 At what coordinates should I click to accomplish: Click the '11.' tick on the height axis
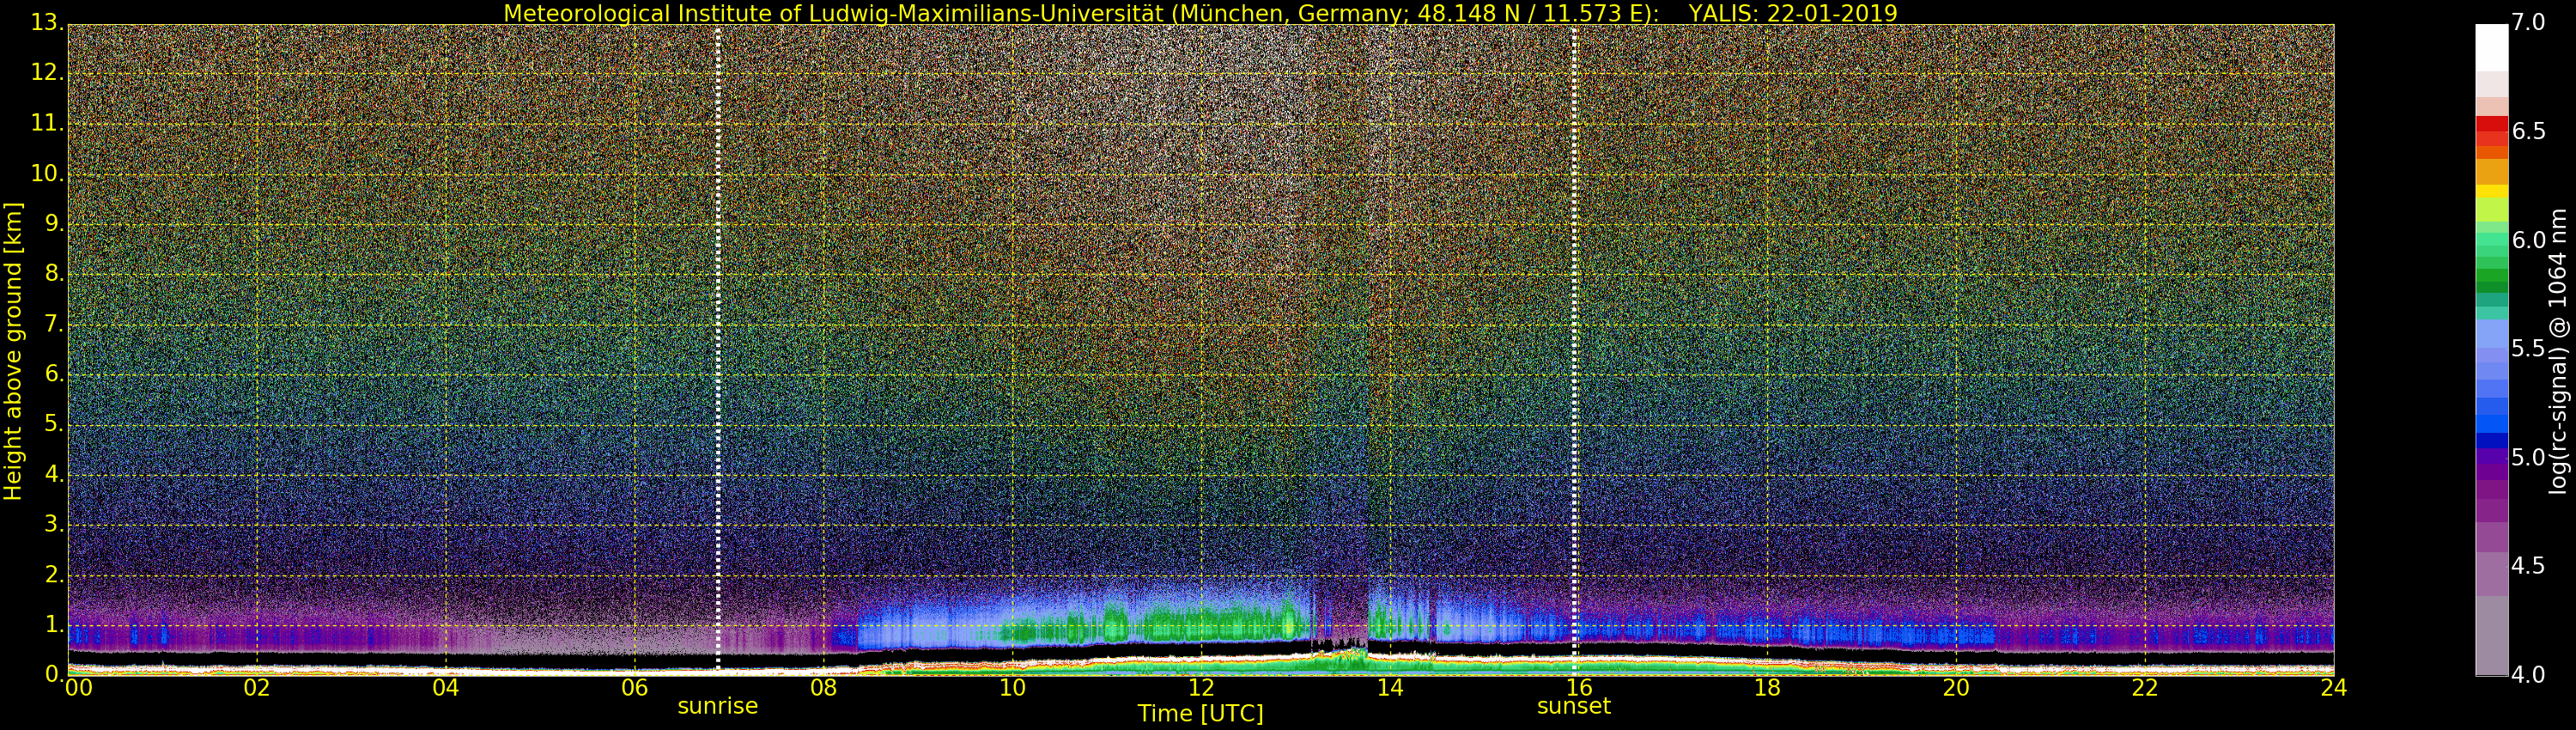coord(47,123)
